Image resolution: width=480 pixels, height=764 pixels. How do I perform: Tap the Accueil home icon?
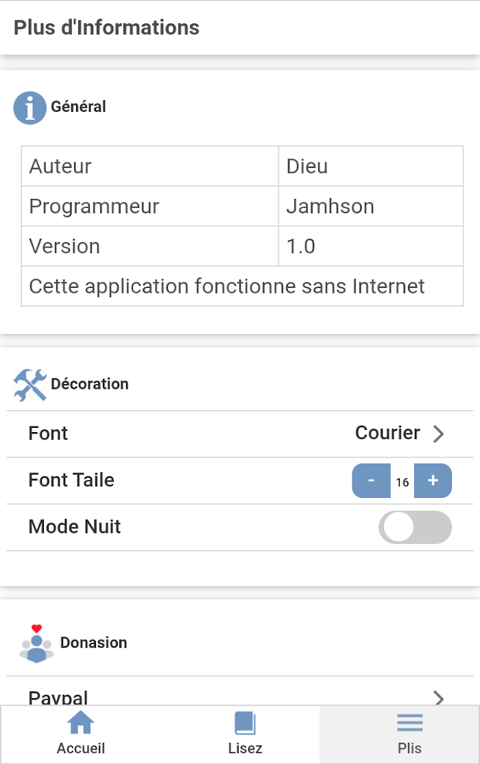(80, 723)
